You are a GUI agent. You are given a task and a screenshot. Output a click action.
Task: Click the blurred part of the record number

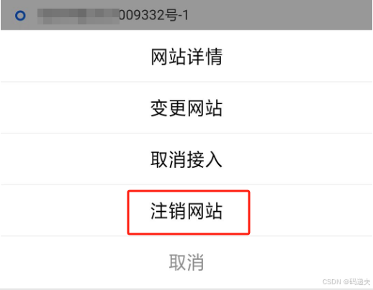pyautogui.click(x=78, y=17)
